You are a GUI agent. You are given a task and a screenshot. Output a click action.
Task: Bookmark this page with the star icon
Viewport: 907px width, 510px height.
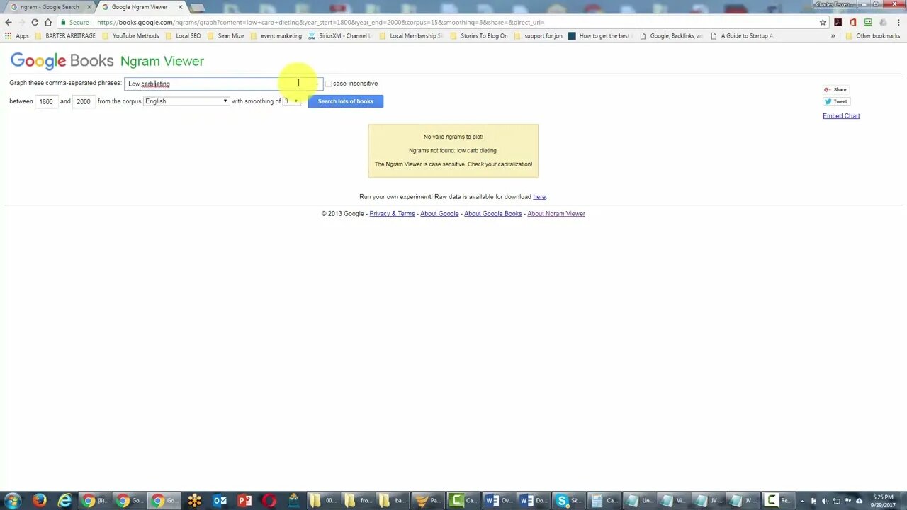tap(823, 22)
